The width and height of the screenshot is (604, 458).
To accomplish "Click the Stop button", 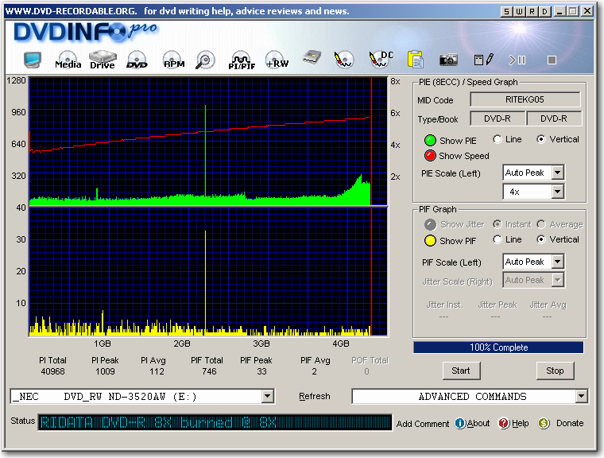I will (555, 371).
